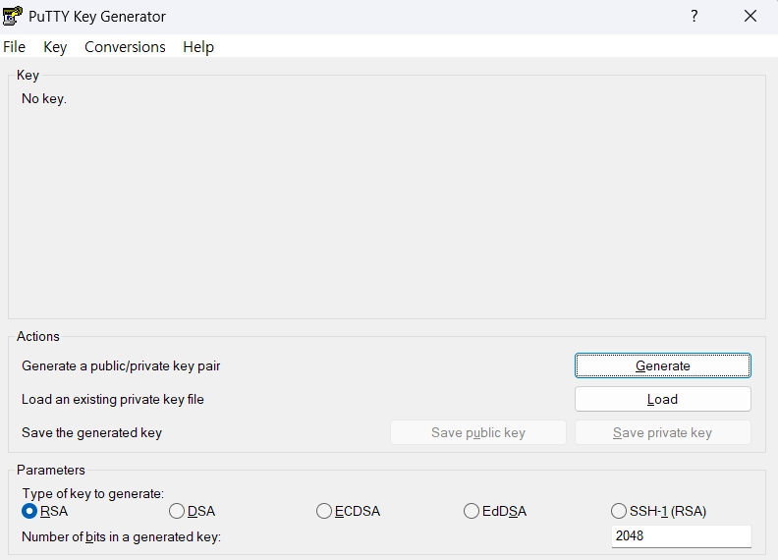The image size is (778, 560).
Task: Click the "Generate a public/private key pair" label
Action: point(121,365)
